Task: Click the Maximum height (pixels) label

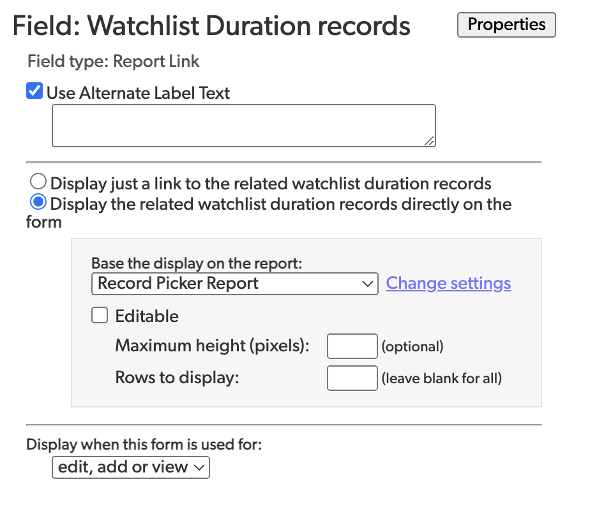Action: [x=212, y=346]
